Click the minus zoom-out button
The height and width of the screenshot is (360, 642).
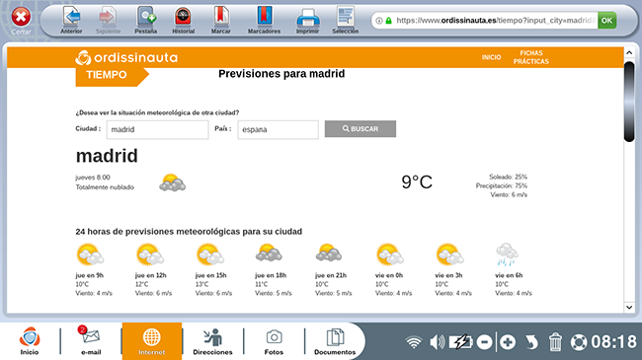click(x=484, y=342)
